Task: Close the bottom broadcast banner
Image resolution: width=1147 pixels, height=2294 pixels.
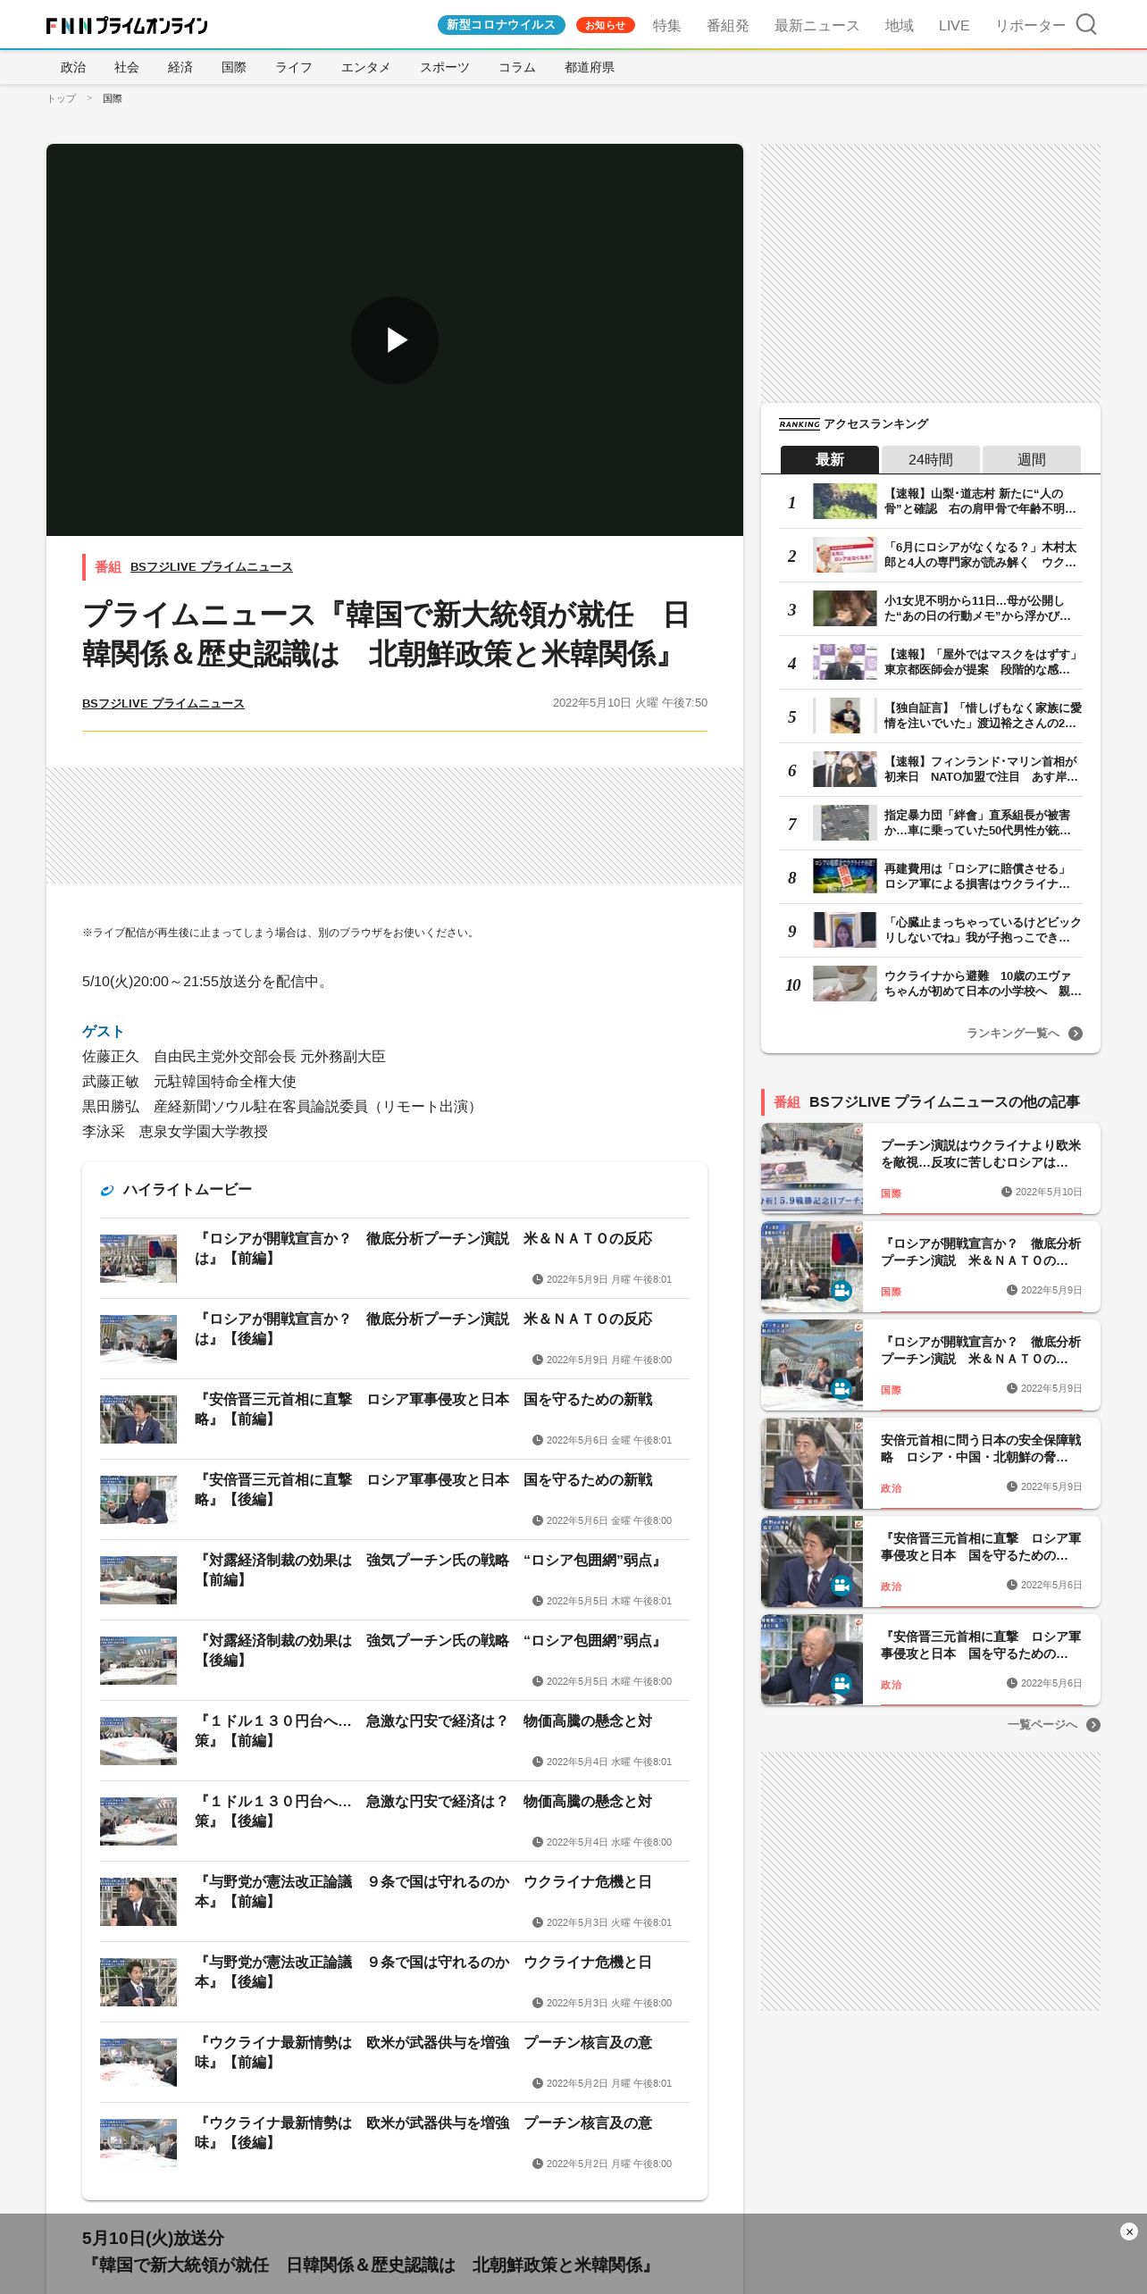Action: (x=1129, y=2231)
